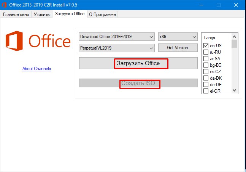Click the Langs list scroll down arrow
This screenshot has height=172, width=246.
click(234, 90)
